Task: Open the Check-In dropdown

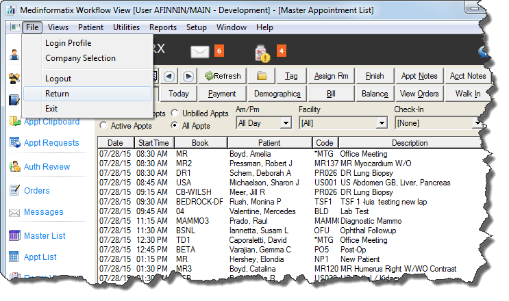Action: point(477,124)
